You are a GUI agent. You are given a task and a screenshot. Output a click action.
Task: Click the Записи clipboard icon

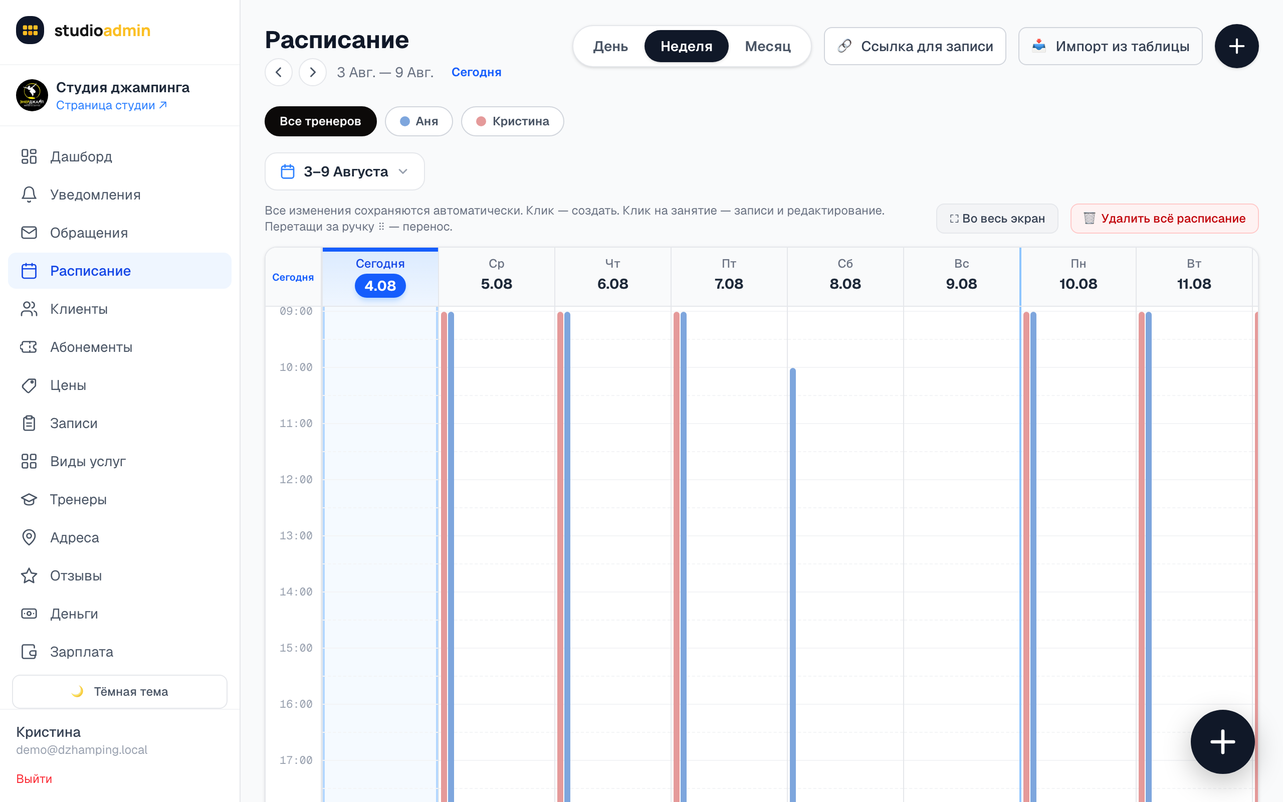[29, 423]
